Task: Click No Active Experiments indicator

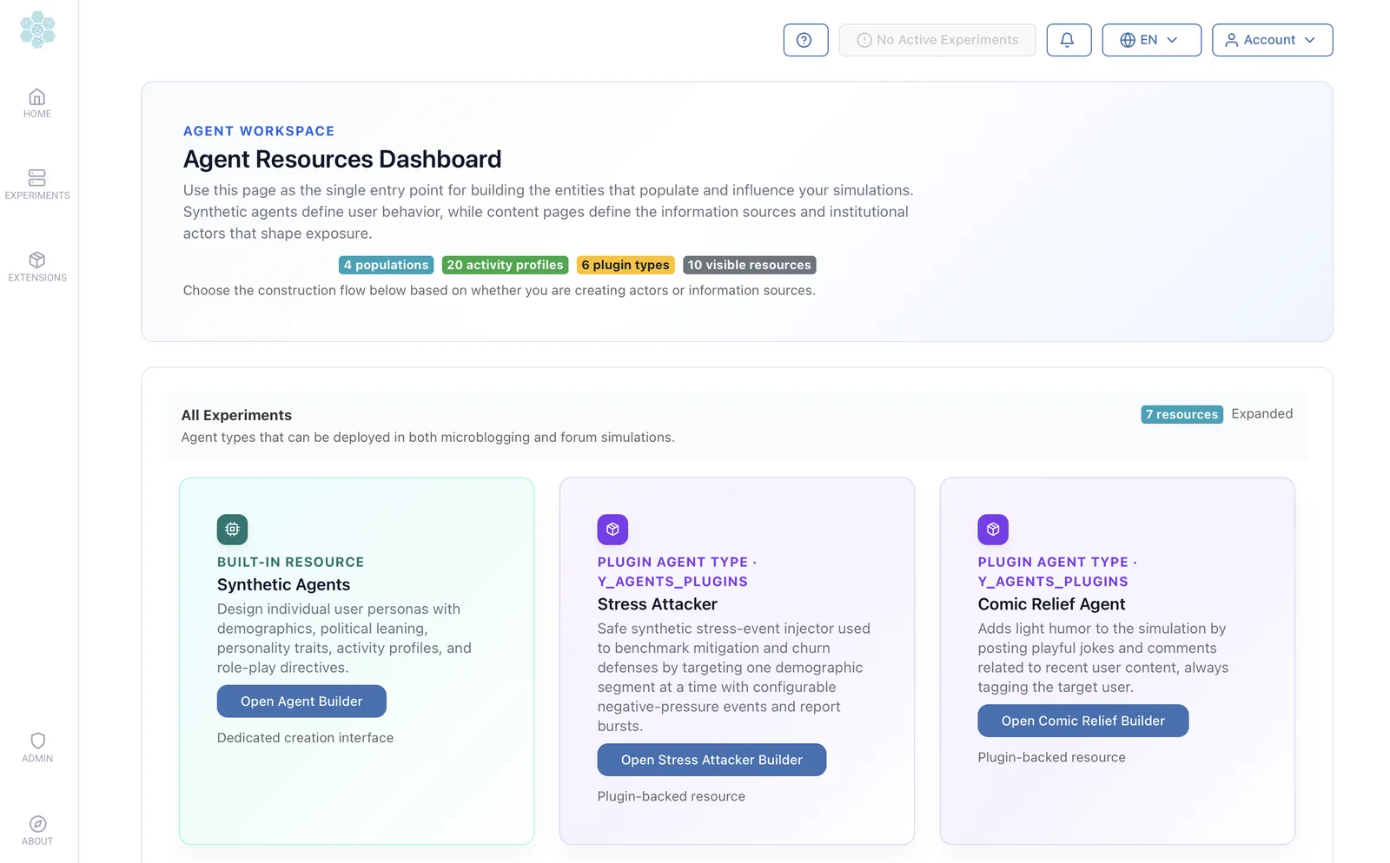Action: coord(937,40)
